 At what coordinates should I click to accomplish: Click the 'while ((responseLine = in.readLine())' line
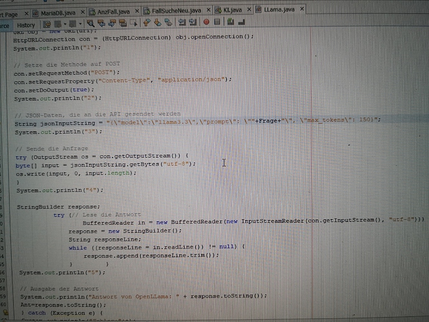pyautogui.click(x=157, y=247)
